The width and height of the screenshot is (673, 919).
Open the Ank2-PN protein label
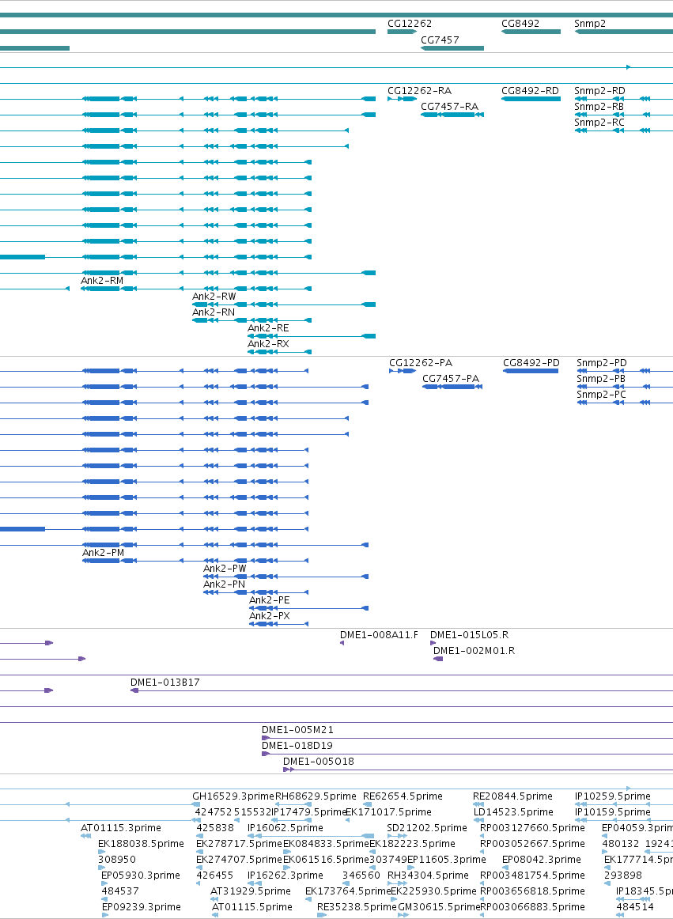tap(225, 584)
